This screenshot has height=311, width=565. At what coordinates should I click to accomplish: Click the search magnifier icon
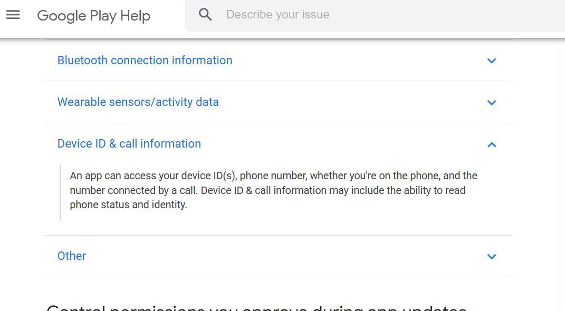coord(205,14)
